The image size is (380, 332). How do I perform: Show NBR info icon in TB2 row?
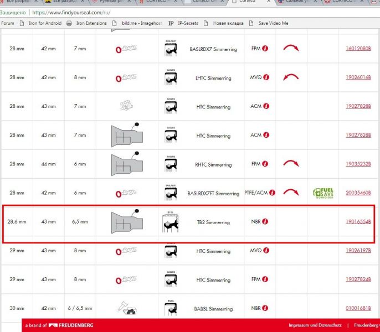(265, 221)
